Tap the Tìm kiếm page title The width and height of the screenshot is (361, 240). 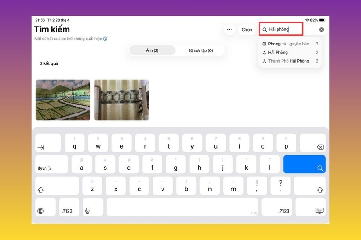(52, 29)
